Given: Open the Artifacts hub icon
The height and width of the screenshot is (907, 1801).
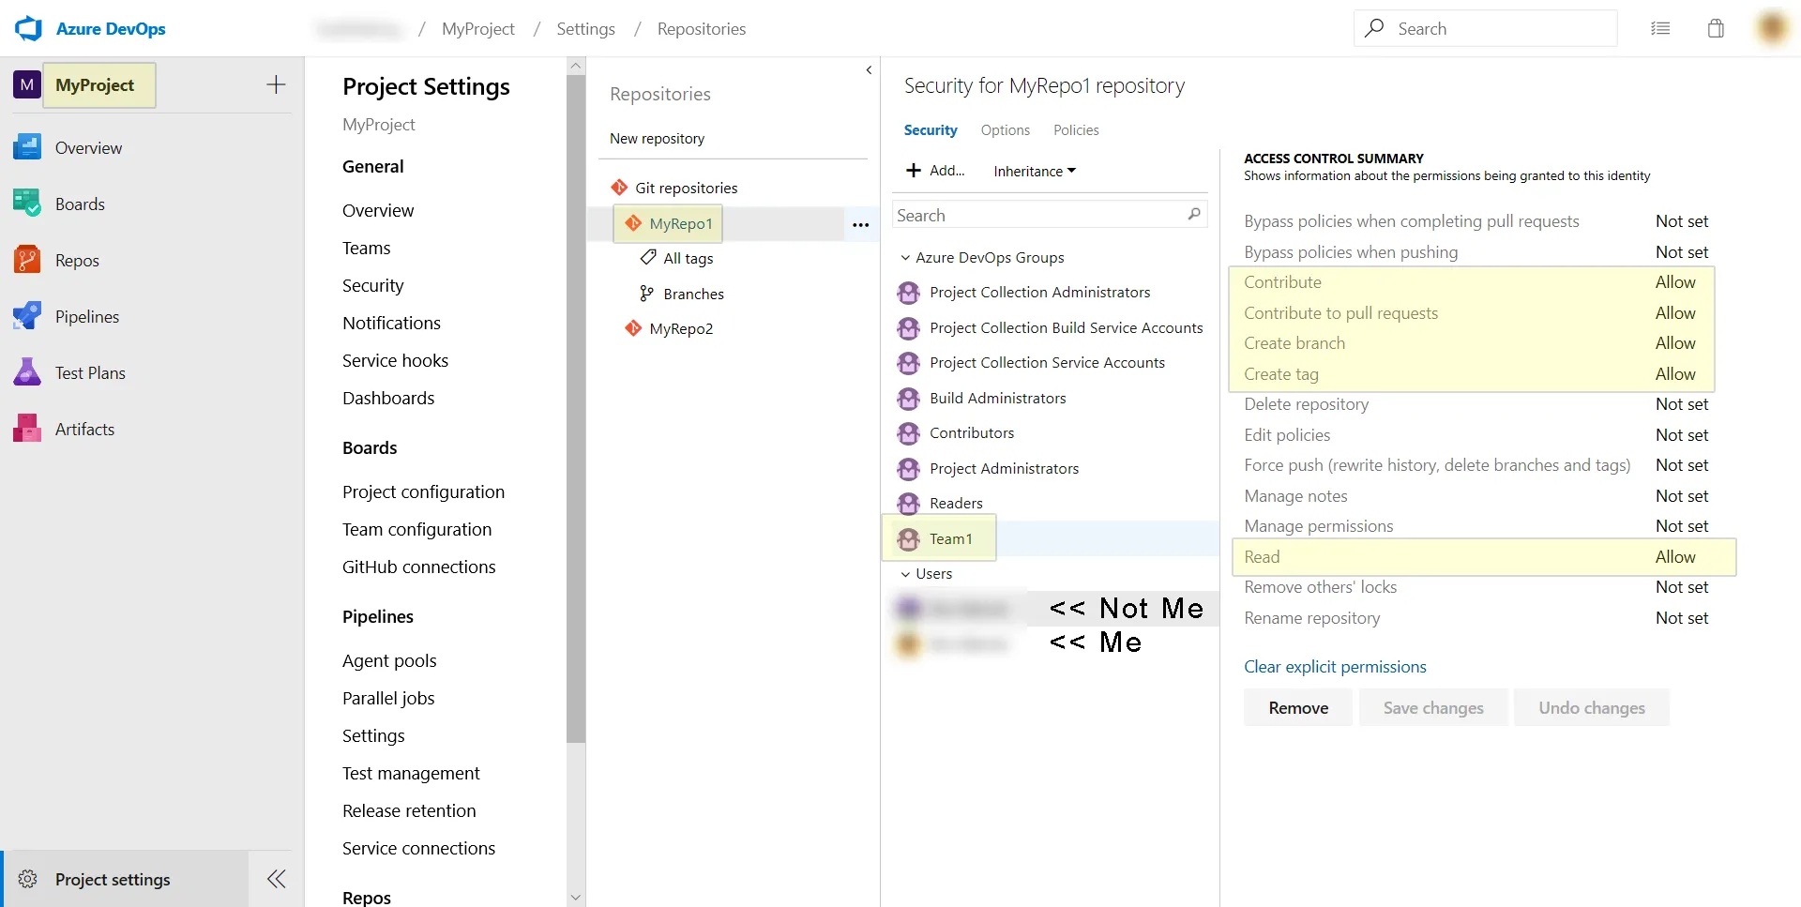Looking at the screenshot, I should pos(27,429).
